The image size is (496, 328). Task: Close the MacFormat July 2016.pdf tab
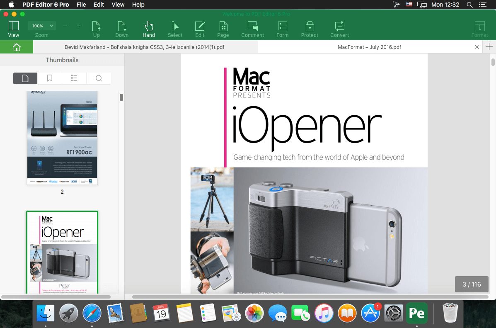point(477,47)
